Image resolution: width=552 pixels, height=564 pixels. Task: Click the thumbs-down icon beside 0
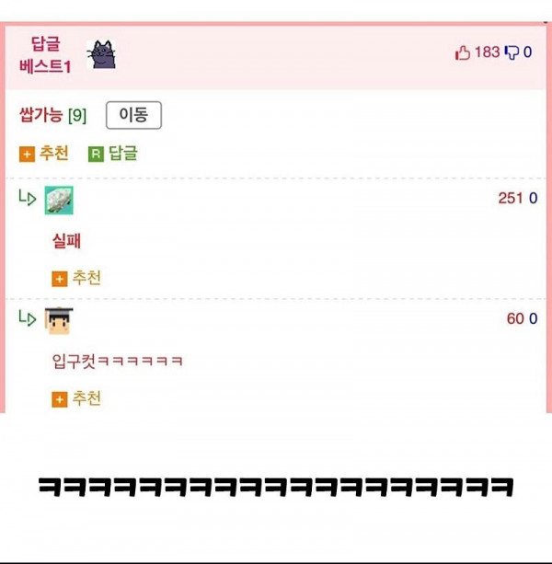pos(512,52)
